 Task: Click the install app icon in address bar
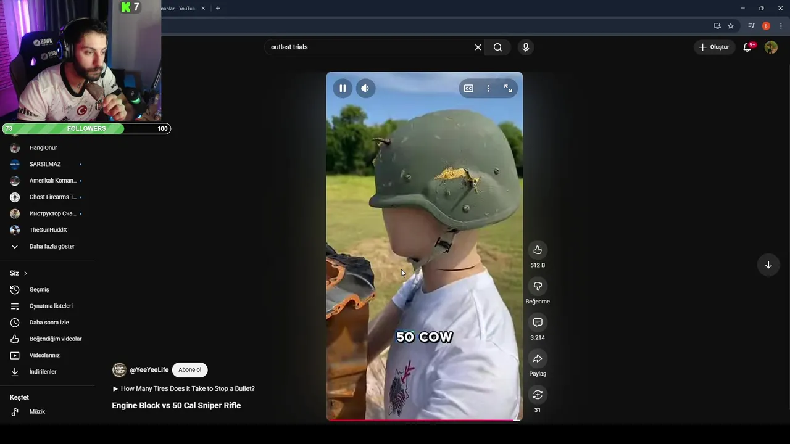tap(717, 26)
